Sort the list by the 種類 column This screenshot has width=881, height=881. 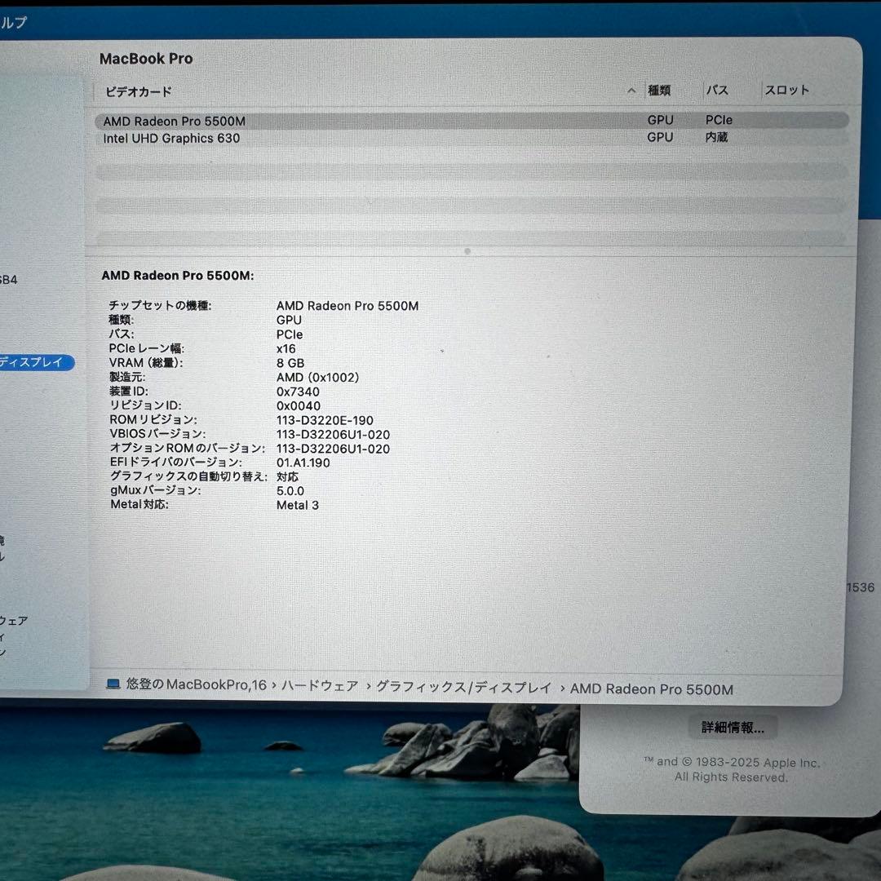click(659, 91)
